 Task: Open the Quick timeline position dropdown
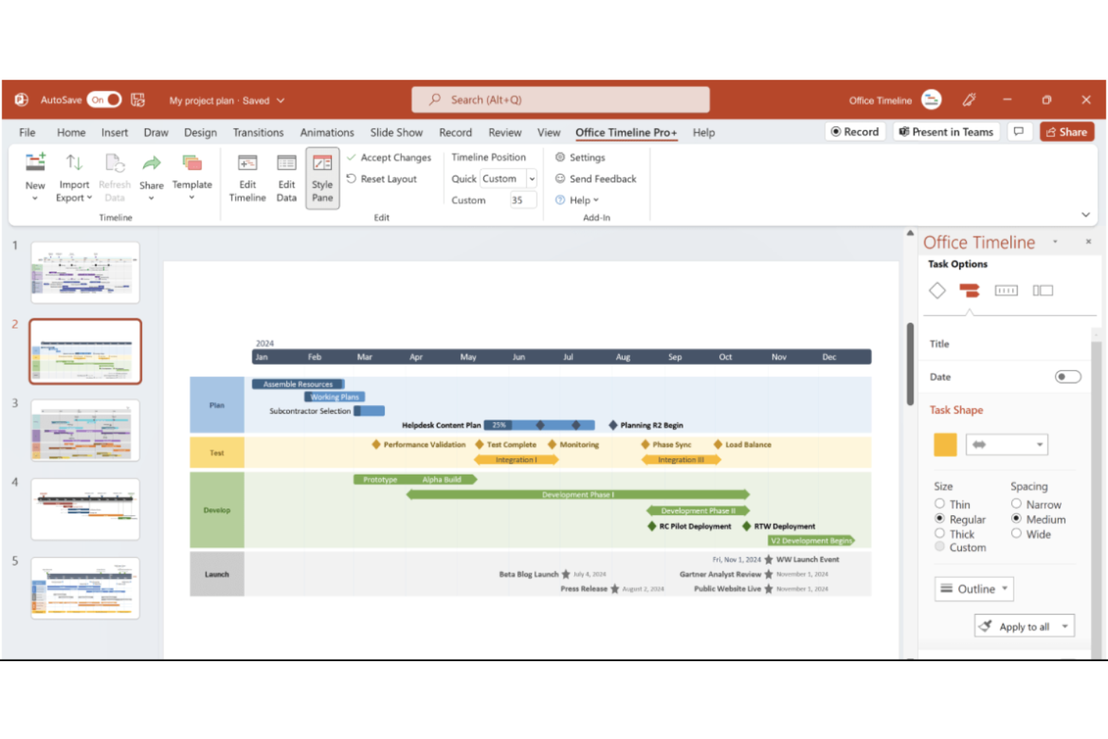pos(531,178)
